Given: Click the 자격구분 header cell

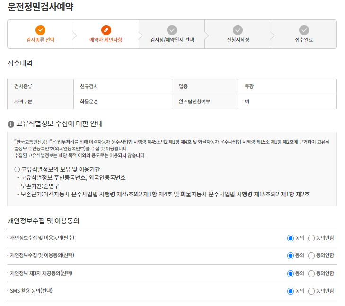Looking at the screenshot, I should tap(41, 102).
